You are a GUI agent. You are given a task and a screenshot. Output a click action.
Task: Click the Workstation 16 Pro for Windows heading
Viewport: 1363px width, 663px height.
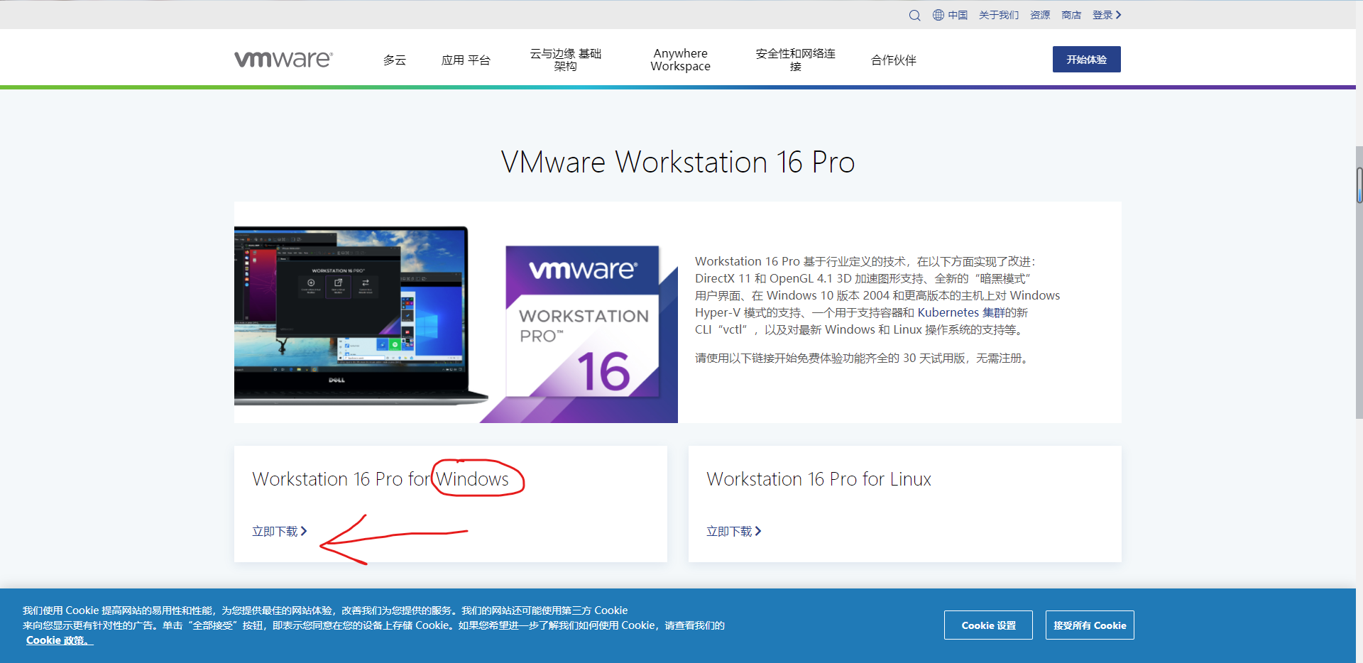(x=381, y=479)
